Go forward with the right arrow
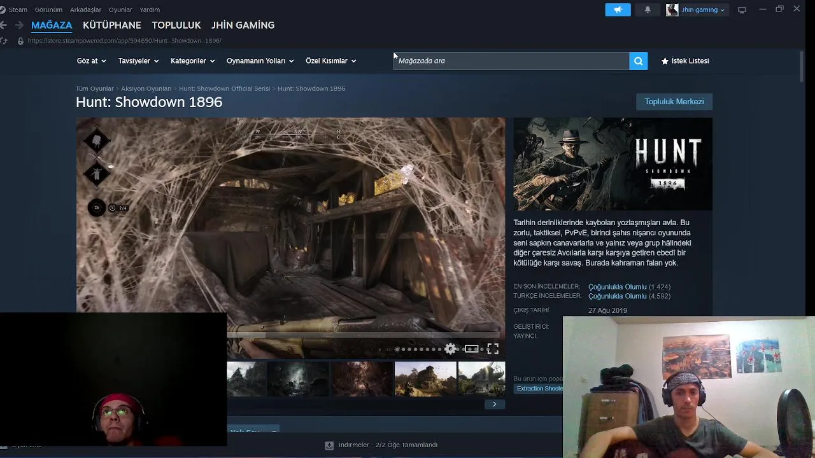815x458 pixels. click(19, 25)
